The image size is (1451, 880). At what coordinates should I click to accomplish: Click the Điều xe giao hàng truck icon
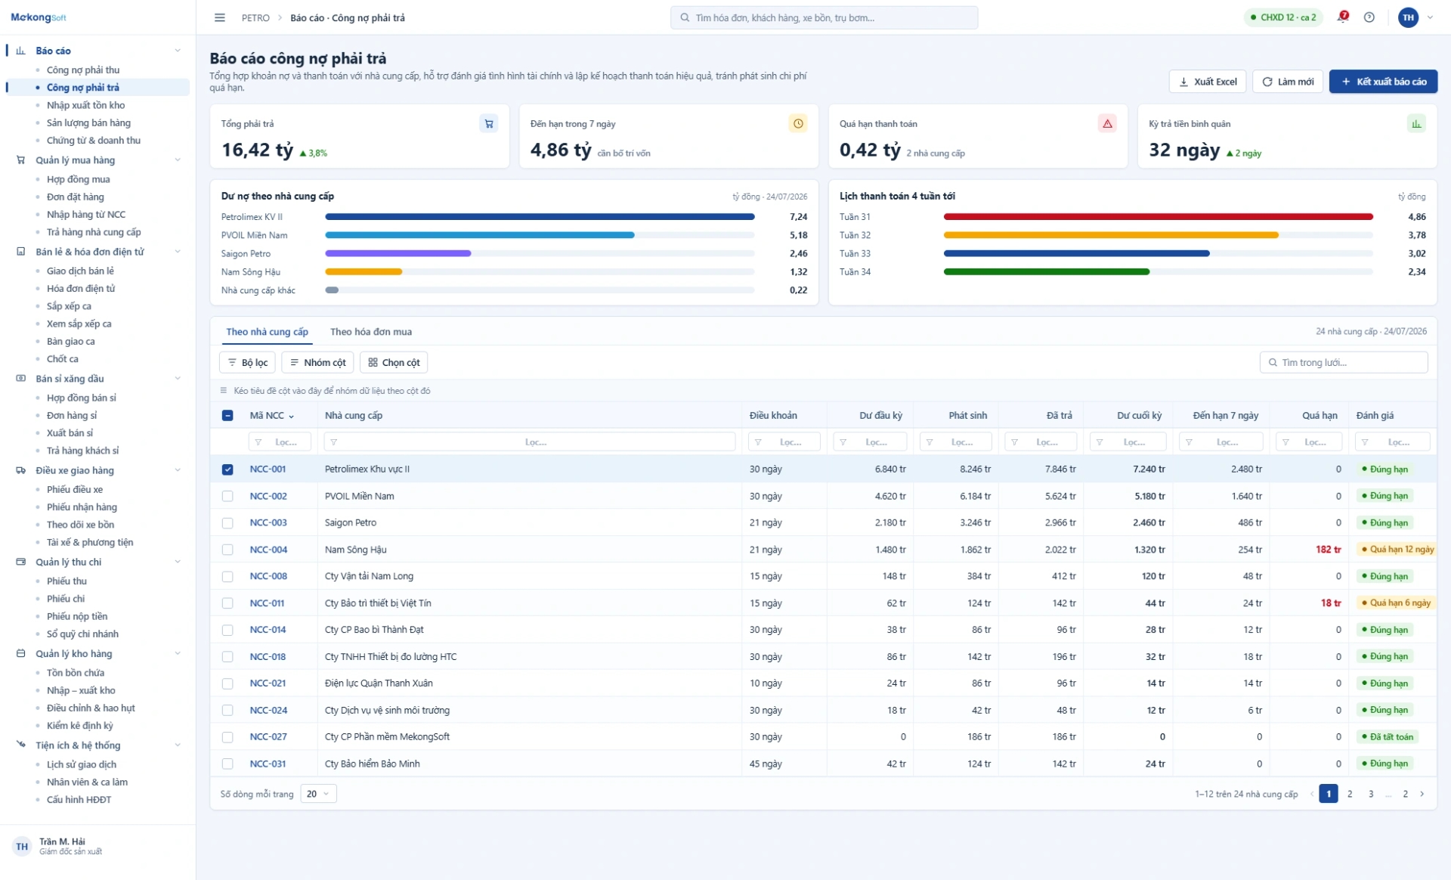tap(21, 470)
